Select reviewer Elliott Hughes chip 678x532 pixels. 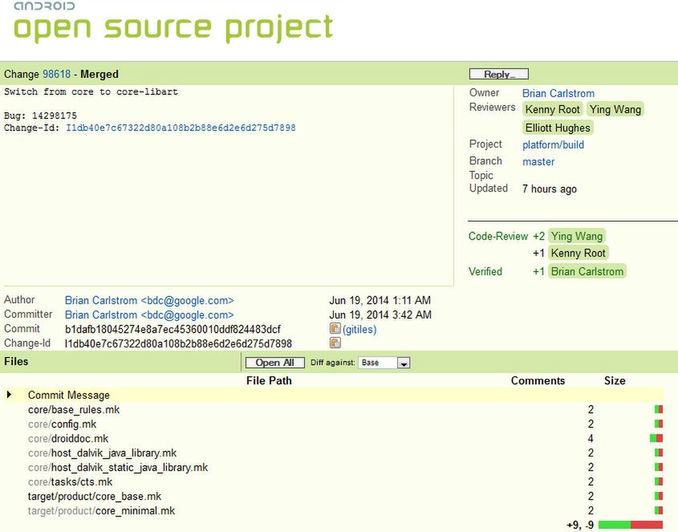558,128
